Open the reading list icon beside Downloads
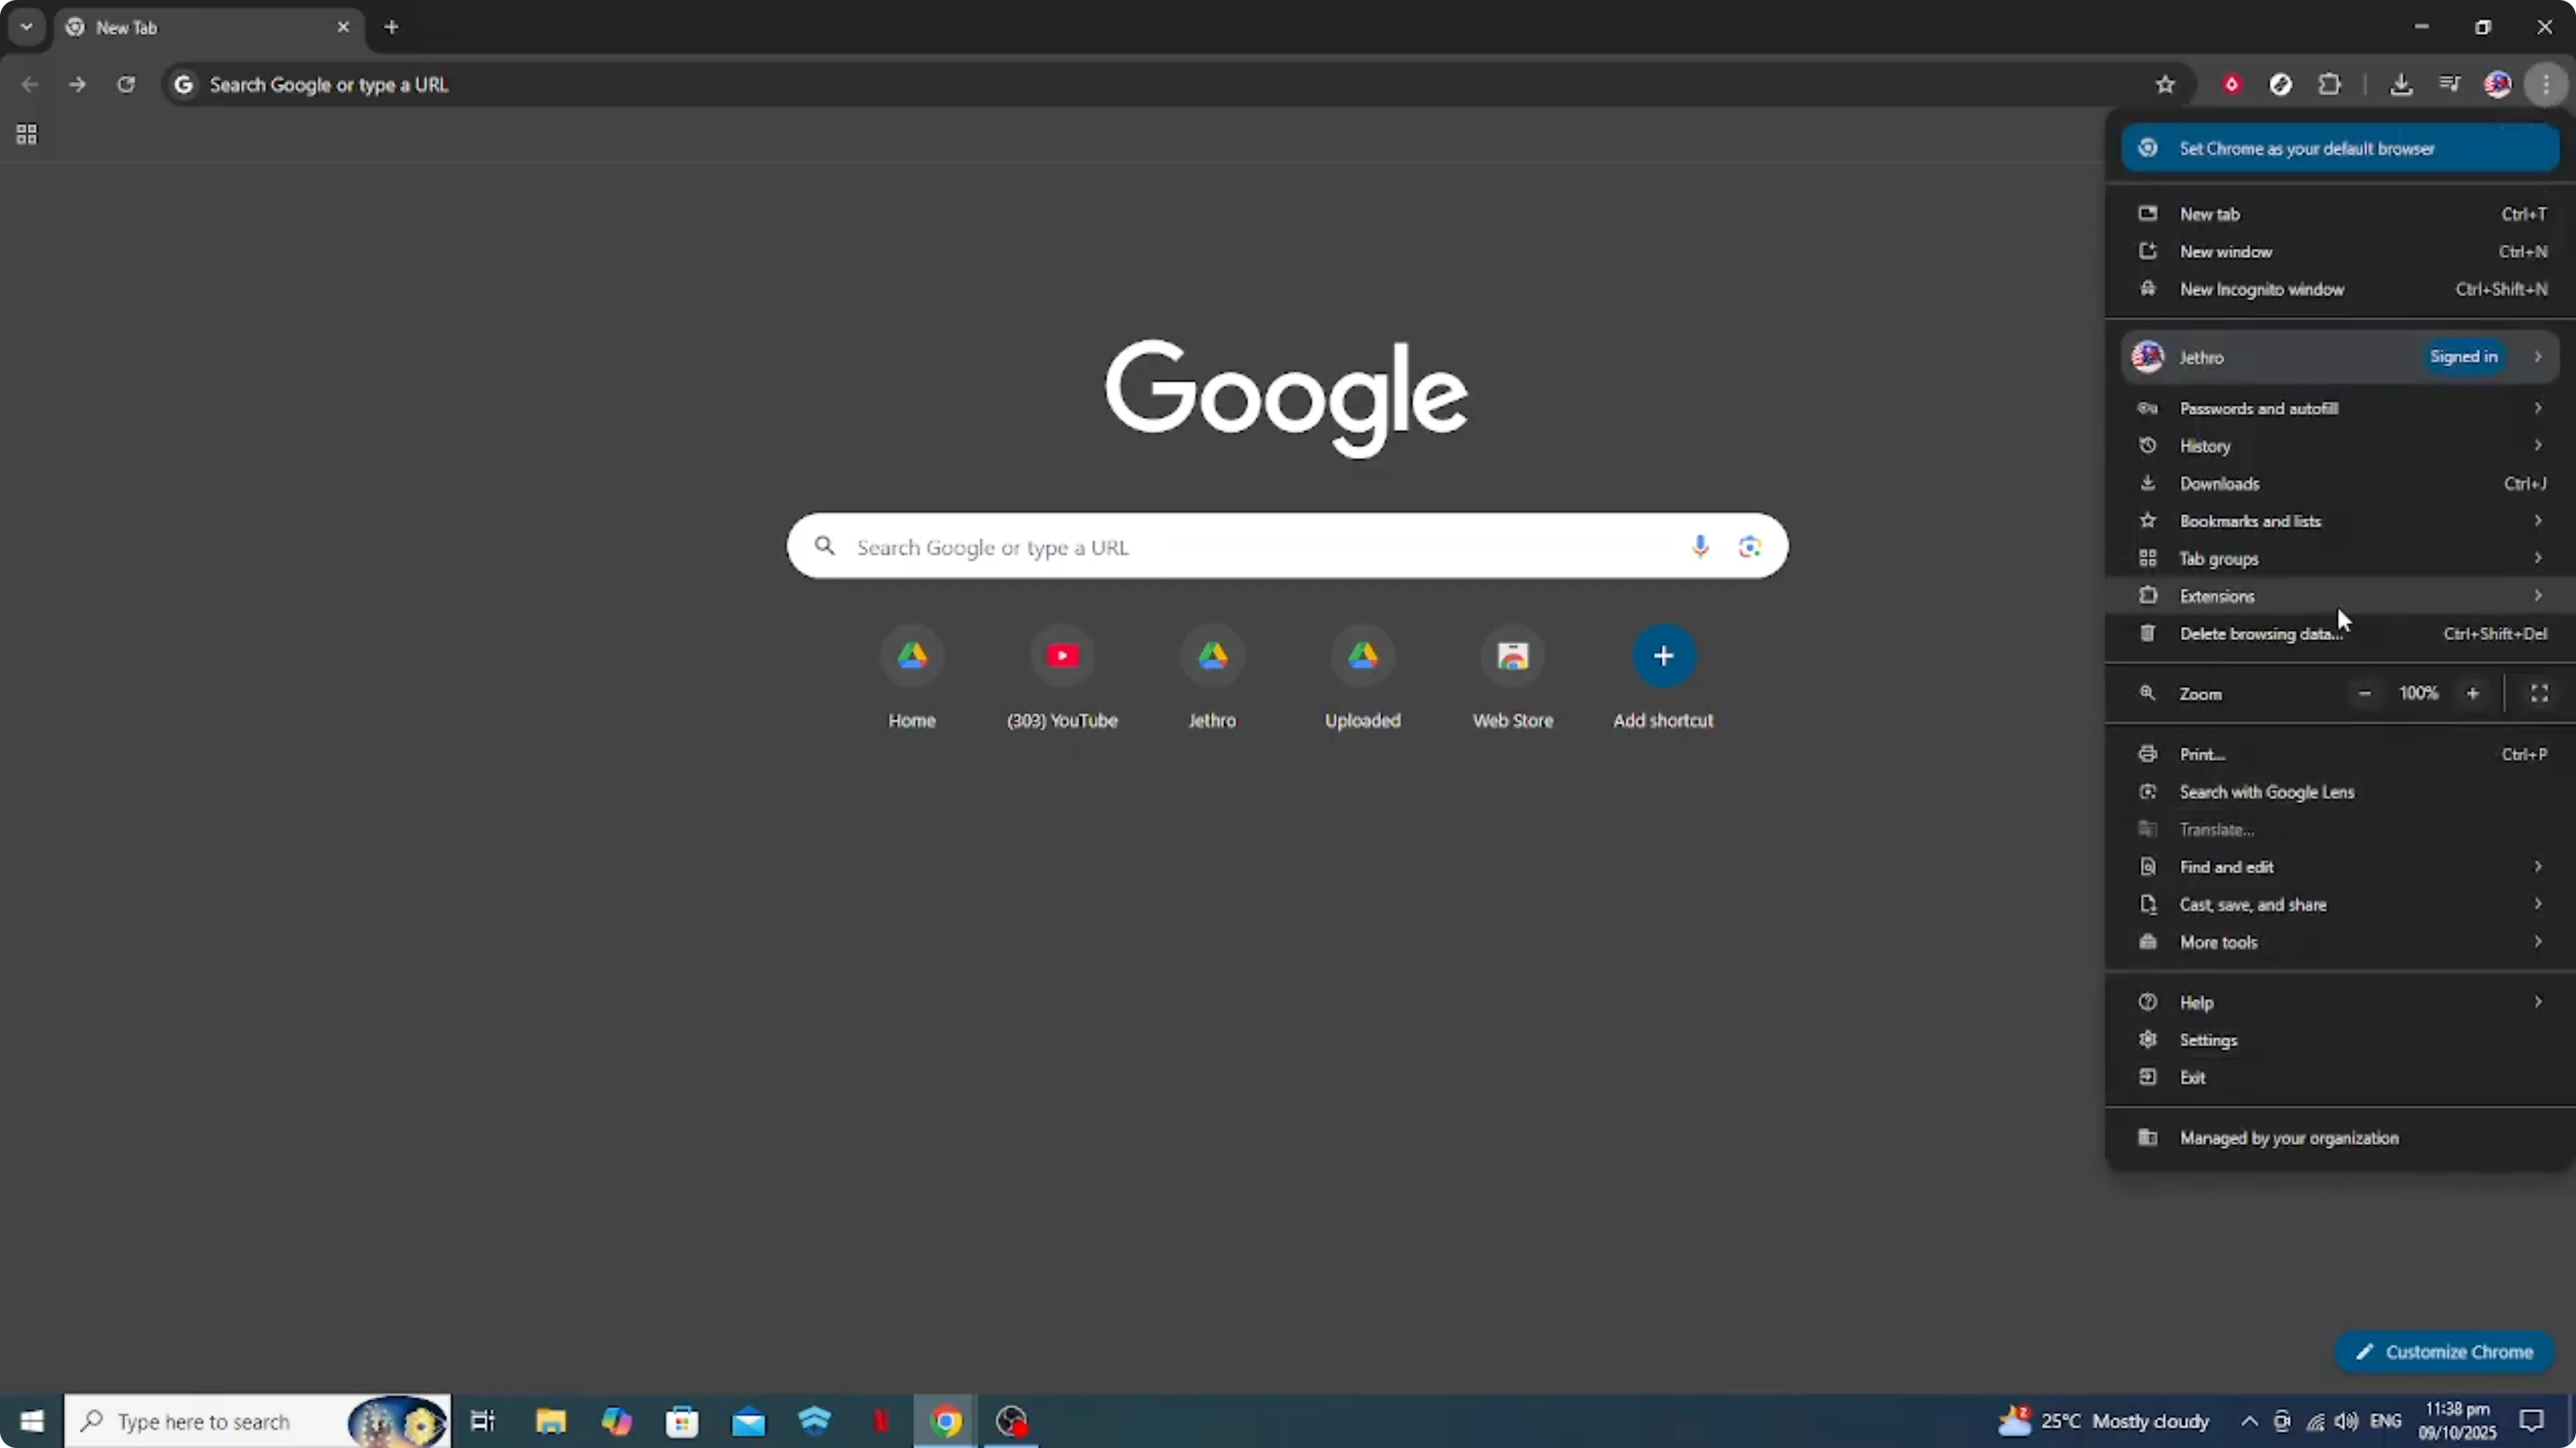The image size is (2576, 1448). pyautogui.click(x=2450, y=84)
